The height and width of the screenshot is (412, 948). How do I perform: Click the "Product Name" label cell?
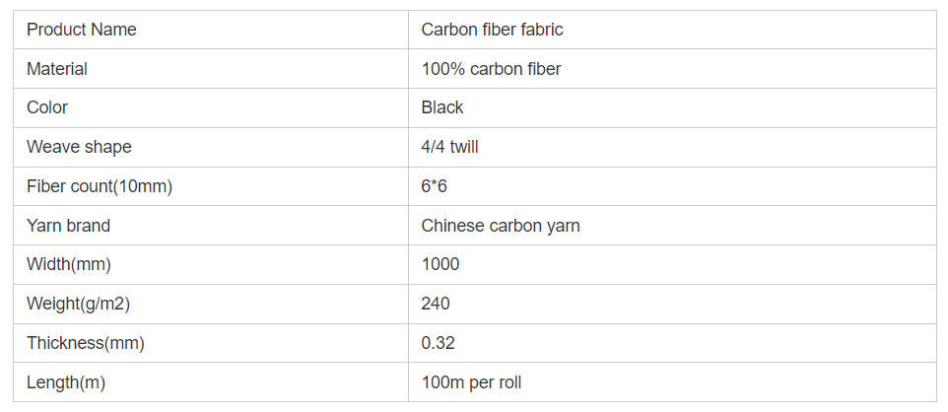82,30
